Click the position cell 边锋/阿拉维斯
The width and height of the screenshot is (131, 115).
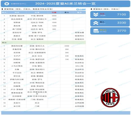pos(37,90)
